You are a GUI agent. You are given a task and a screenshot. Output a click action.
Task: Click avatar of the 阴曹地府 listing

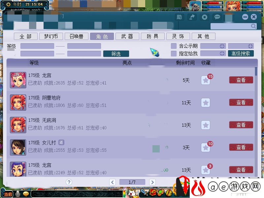(18, 103)
